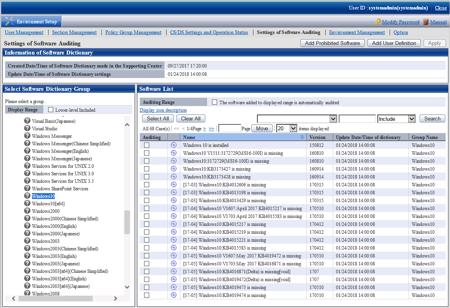The width and height of the screenshot is (450, 308).
Task: Open the Section Management tab
Action: point(74,32)
